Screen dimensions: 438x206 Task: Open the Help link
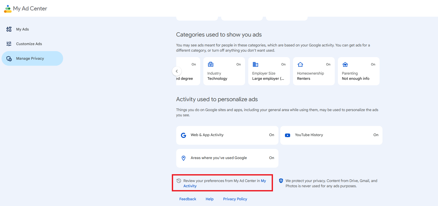pos(210,199)
